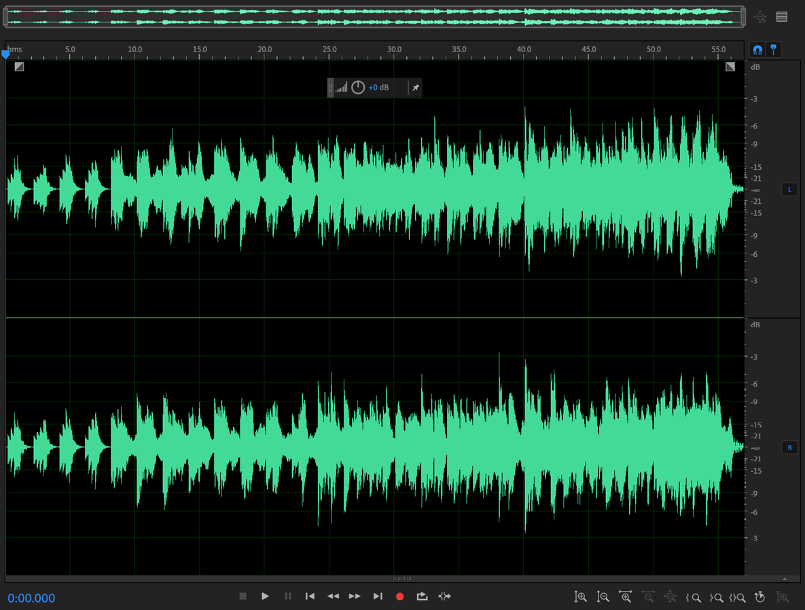Toggle the Right channel R button
The image size is (805, 610).
pos(789,447)
